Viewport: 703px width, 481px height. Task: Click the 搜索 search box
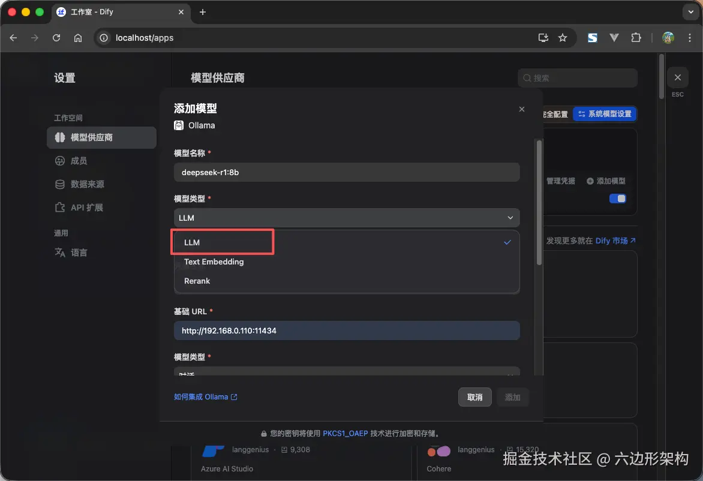point(578,78)
